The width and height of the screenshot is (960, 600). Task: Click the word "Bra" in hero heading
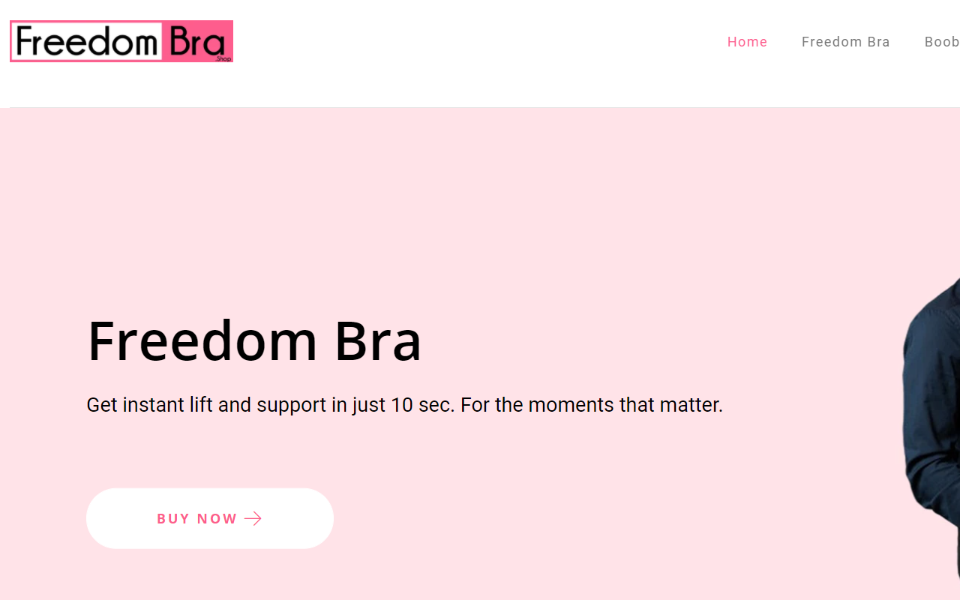coord(378,341)
